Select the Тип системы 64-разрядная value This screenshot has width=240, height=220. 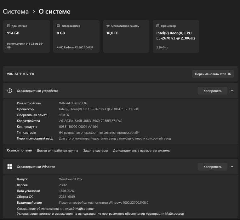[99, 133]
